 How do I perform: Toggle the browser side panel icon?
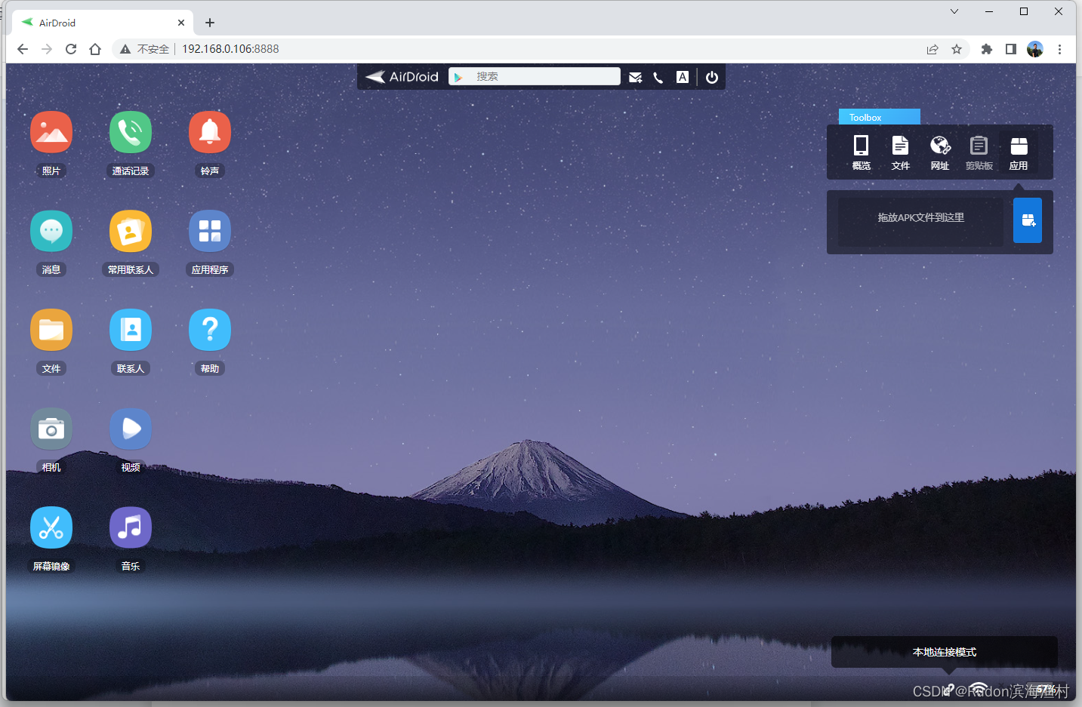tap(1010, 49)
